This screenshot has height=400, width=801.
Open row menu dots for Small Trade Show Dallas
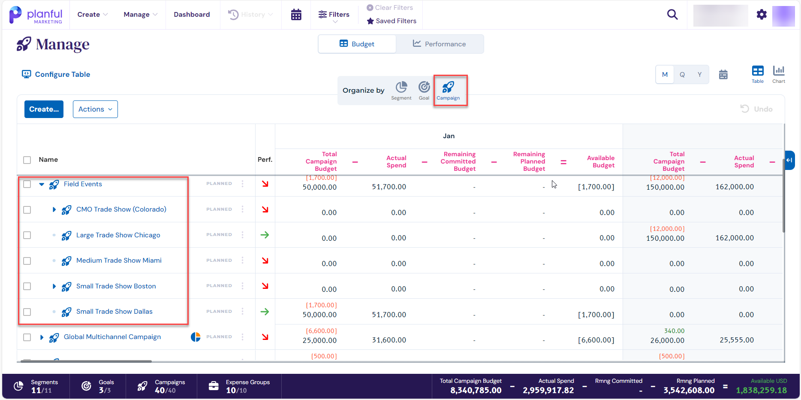[x=243, y=311]
